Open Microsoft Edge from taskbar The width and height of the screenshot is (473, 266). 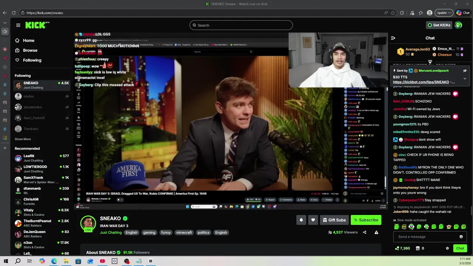[x=54, y=261]
